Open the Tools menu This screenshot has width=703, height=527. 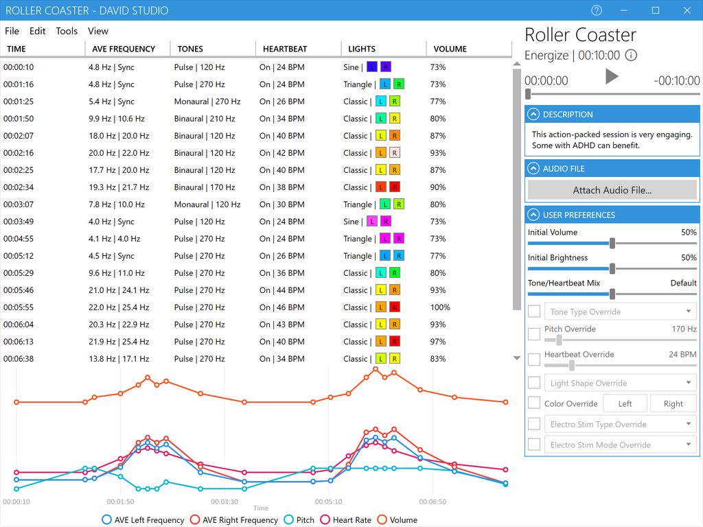[67, 31]
